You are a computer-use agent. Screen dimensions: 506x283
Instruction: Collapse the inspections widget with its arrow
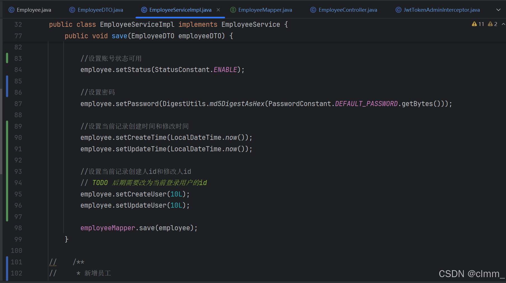(503, 24)
